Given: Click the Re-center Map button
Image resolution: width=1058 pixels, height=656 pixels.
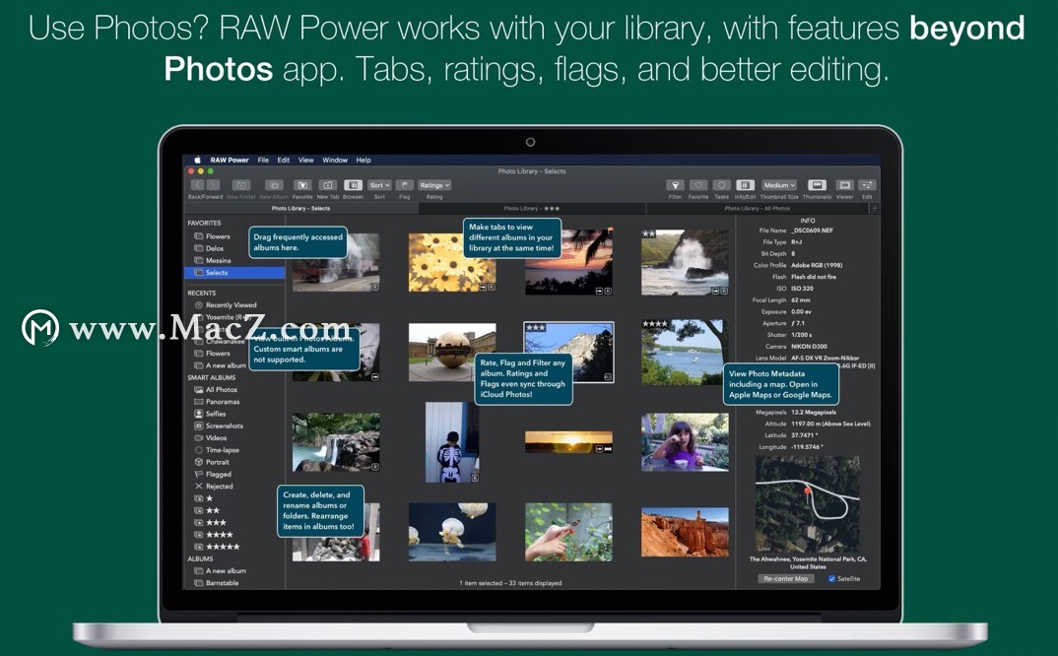Looking at the screenshot, I should (785, 579).
